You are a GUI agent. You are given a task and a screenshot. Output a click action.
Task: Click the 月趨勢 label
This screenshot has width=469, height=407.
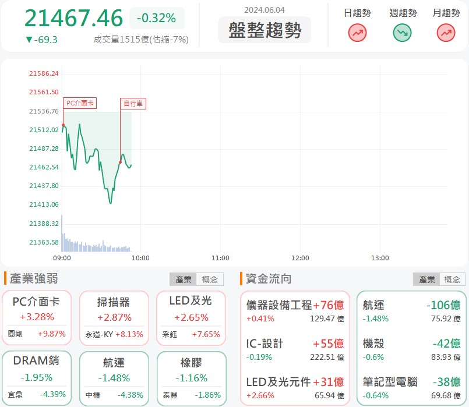(x=446, y=13)
